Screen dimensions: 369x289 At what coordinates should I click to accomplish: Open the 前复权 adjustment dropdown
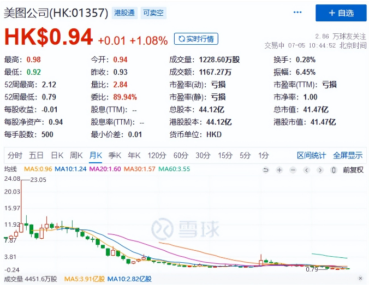pyautogui.click(x=353, y=170)
